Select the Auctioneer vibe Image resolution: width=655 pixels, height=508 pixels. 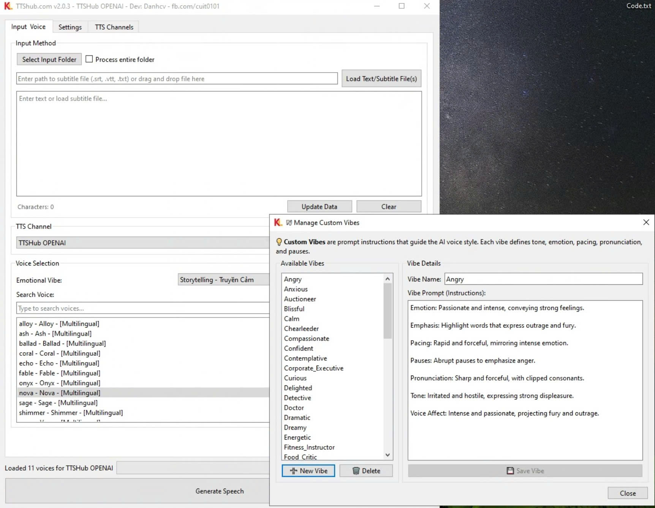[333, 299]
